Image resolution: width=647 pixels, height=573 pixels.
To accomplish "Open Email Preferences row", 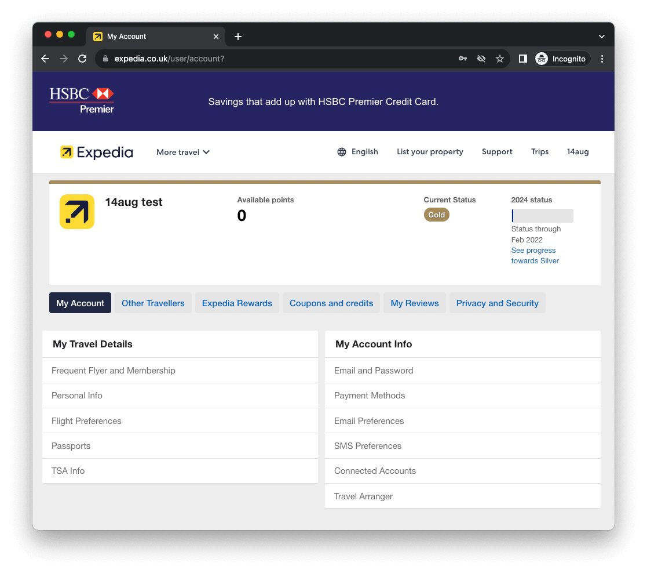I will (x=463, y=421).
